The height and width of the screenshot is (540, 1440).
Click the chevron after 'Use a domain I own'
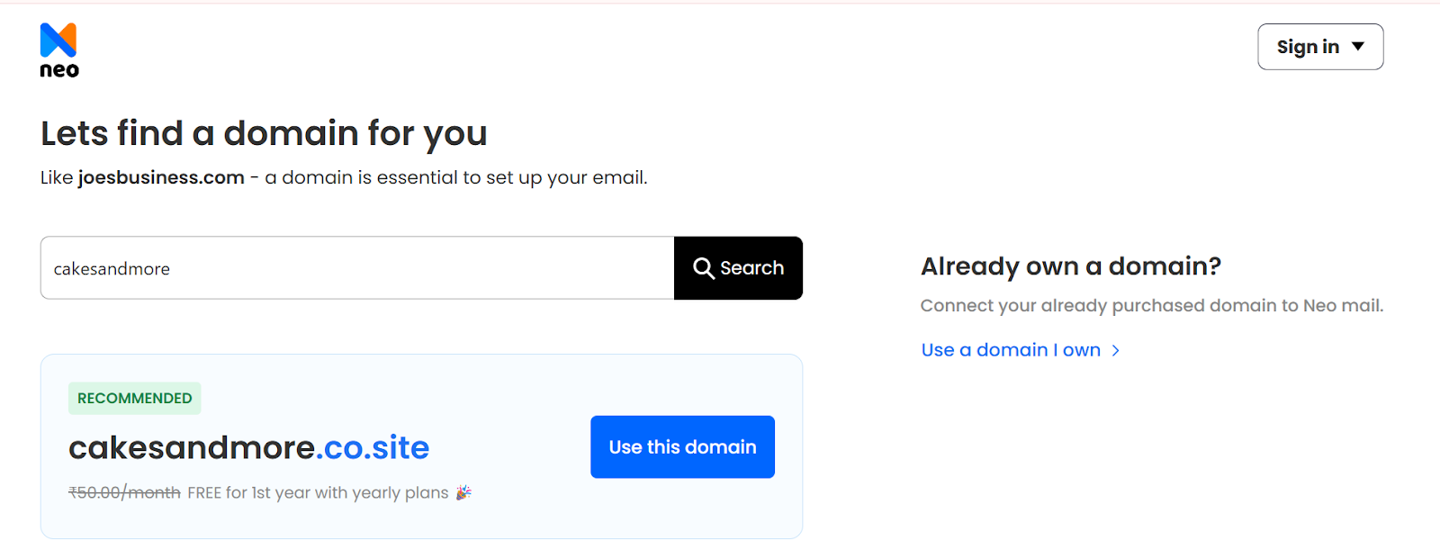click(1116, 350)
